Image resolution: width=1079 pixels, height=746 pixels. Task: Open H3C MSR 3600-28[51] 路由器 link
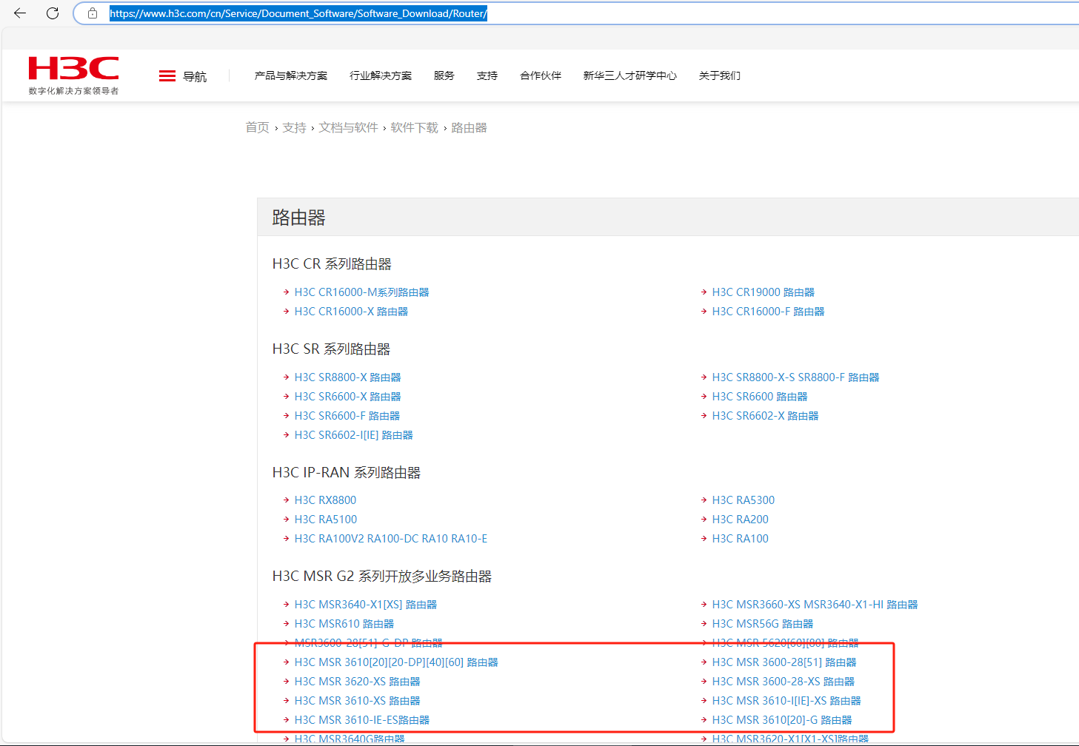[x=784, y=662]
